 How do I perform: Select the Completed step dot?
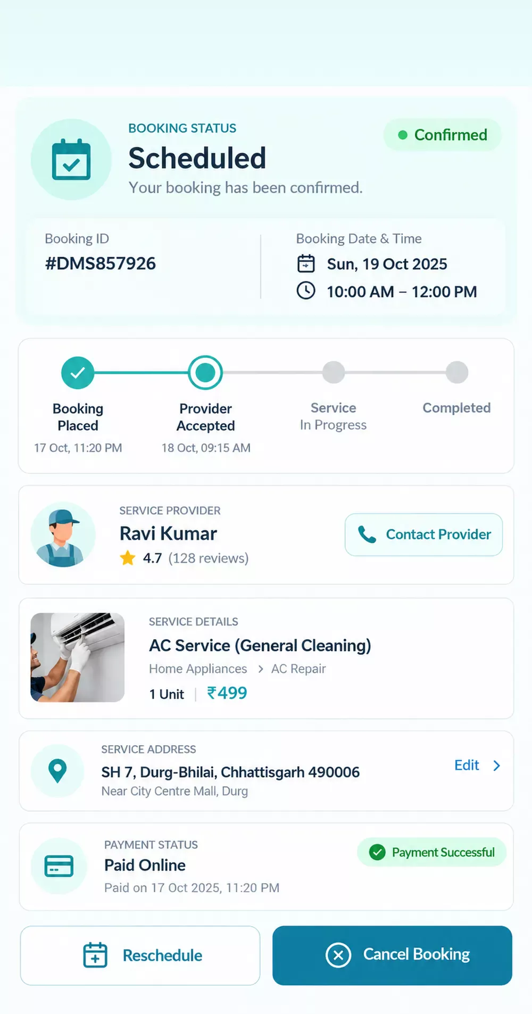click(457, 372)
